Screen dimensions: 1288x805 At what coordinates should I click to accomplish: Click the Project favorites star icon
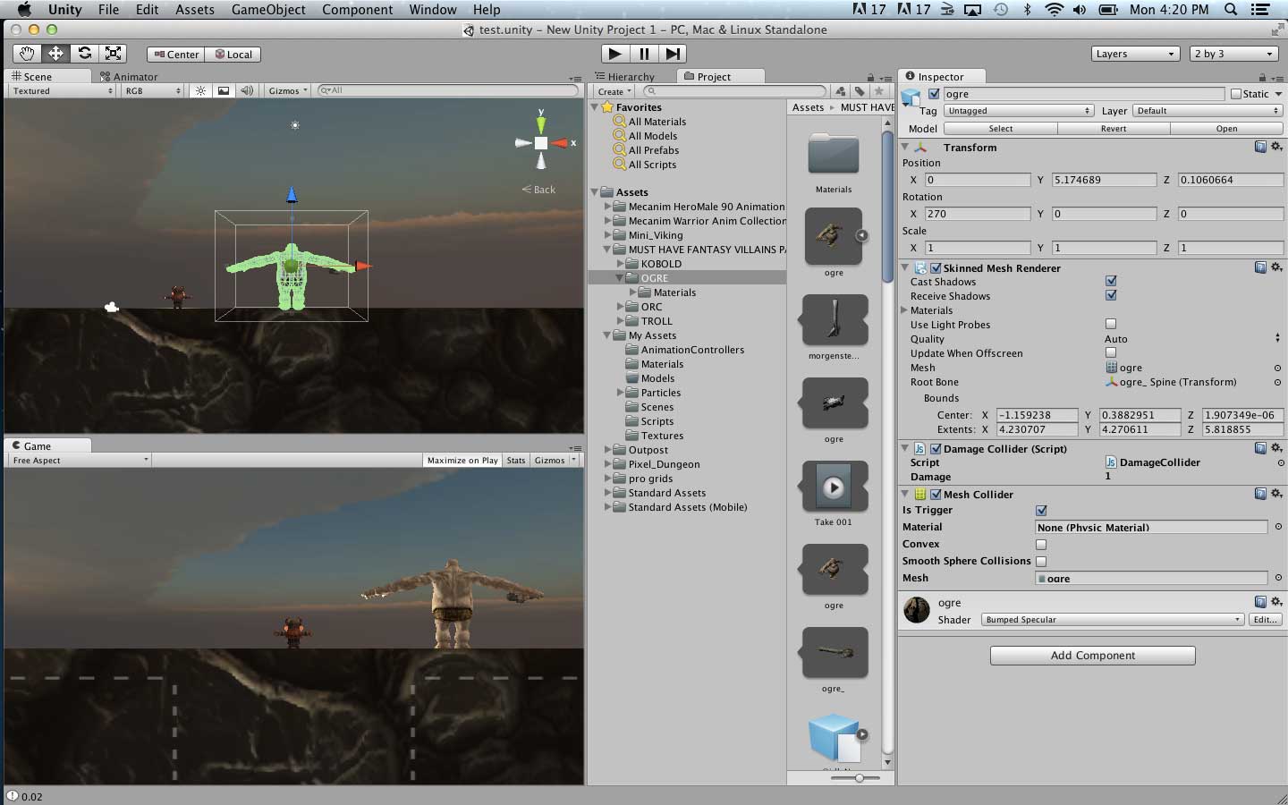(880, 91)
